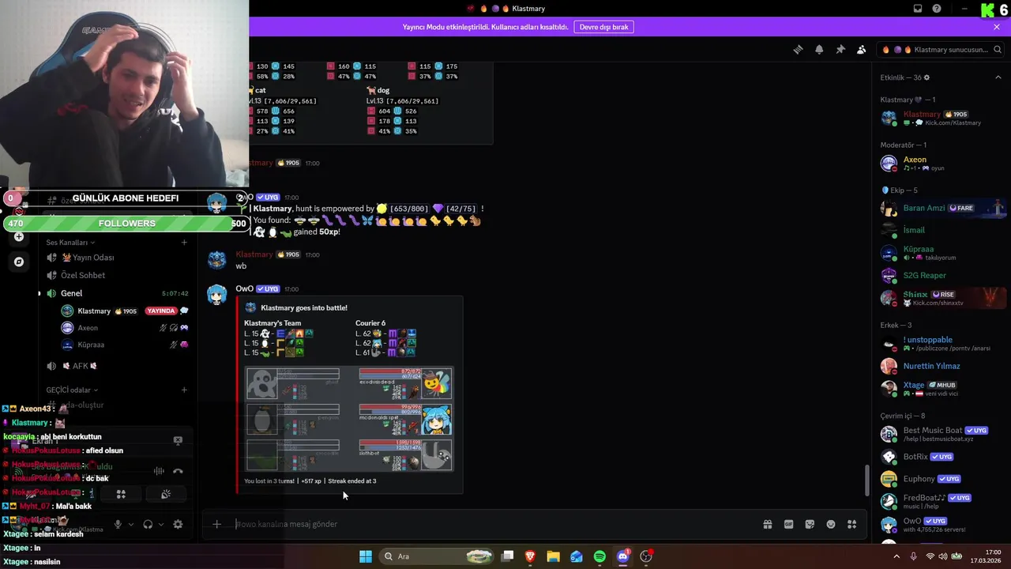Open FredBoat bot in member list

pyautogui.click(x=941, y=501)
